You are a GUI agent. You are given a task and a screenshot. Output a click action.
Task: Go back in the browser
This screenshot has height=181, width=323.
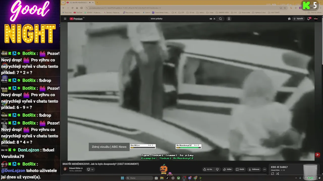tap(63, 8)
